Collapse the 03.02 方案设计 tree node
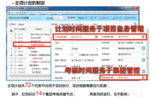Image resolution: width=151 pixels, height=98 pixels. click(30, 55)
